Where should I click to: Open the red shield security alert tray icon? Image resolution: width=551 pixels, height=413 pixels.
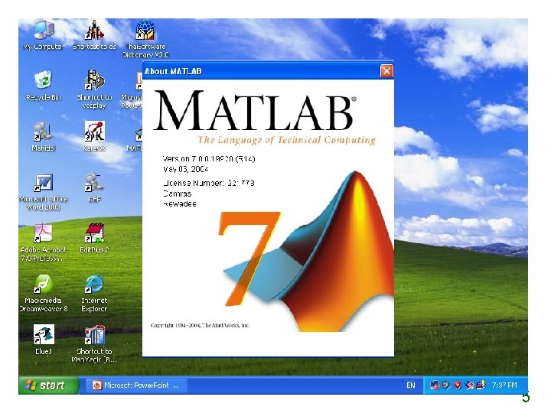[457, 385]
